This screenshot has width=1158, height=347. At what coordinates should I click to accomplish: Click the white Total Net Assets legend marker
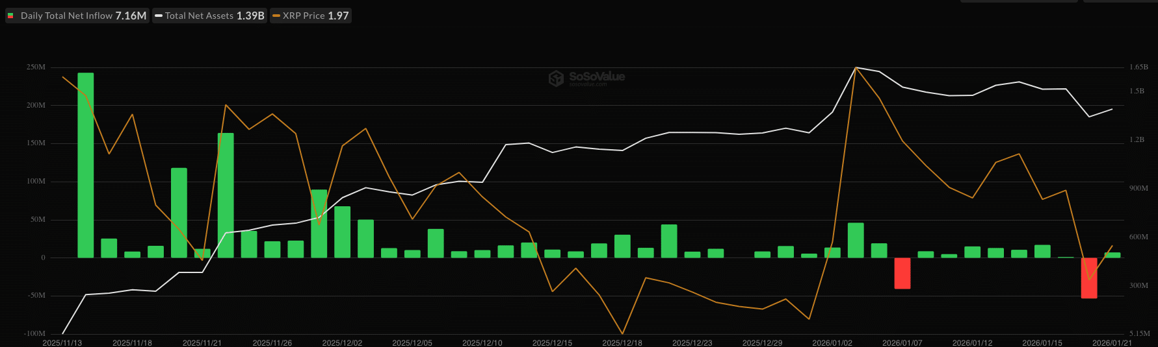[159, 16]
